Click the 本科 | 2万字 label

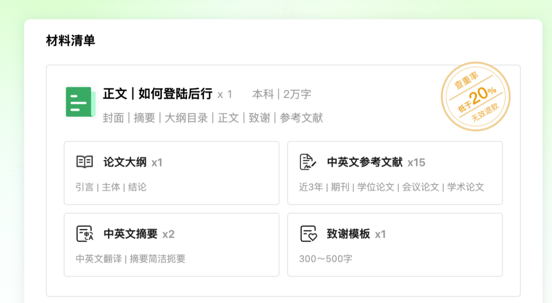tap(282, 95)
